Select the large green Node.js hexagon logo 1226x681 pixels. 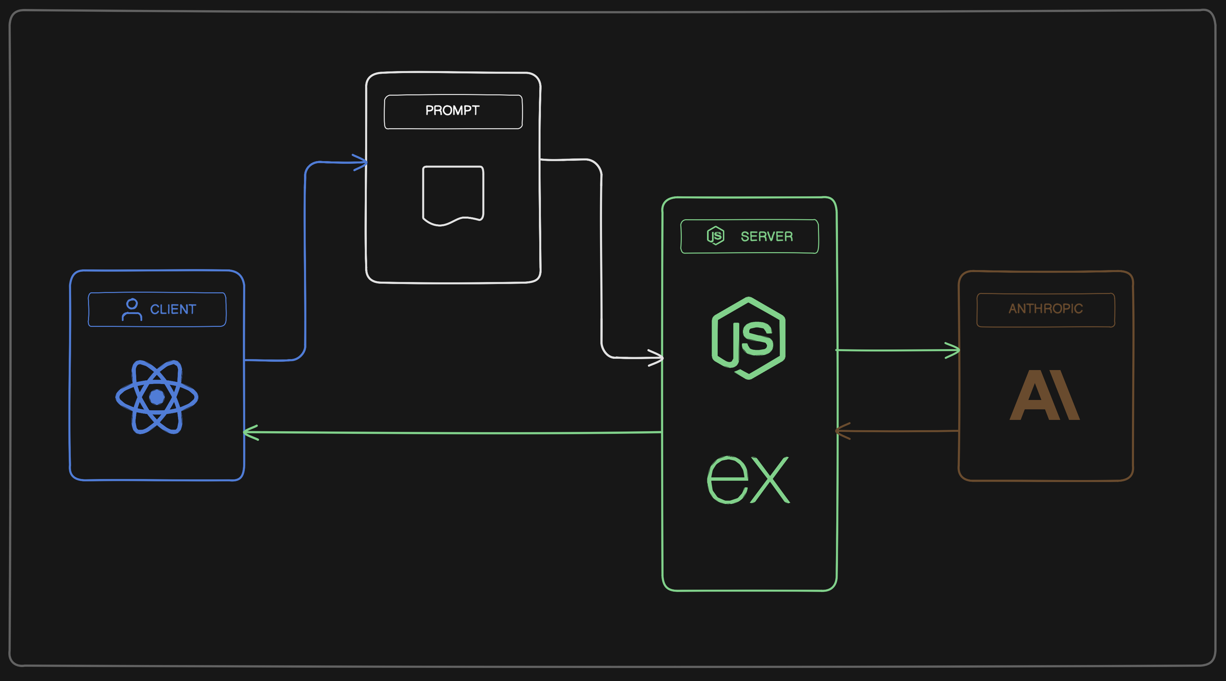pyautogui.click(x=748, y=338)
